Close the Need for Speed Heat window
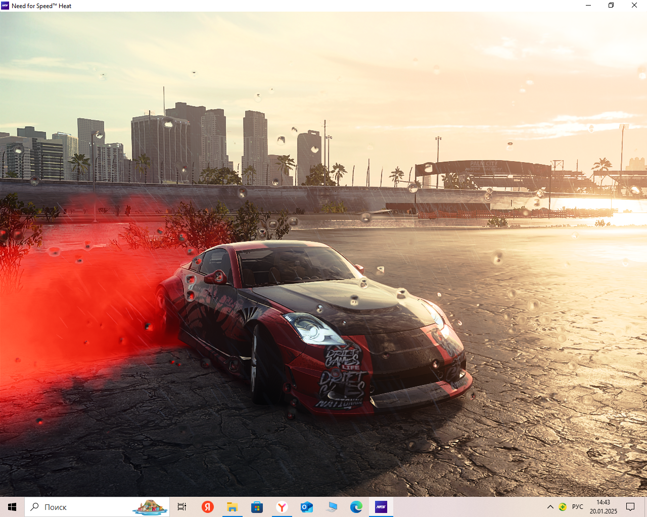 [x=634, y=6]
